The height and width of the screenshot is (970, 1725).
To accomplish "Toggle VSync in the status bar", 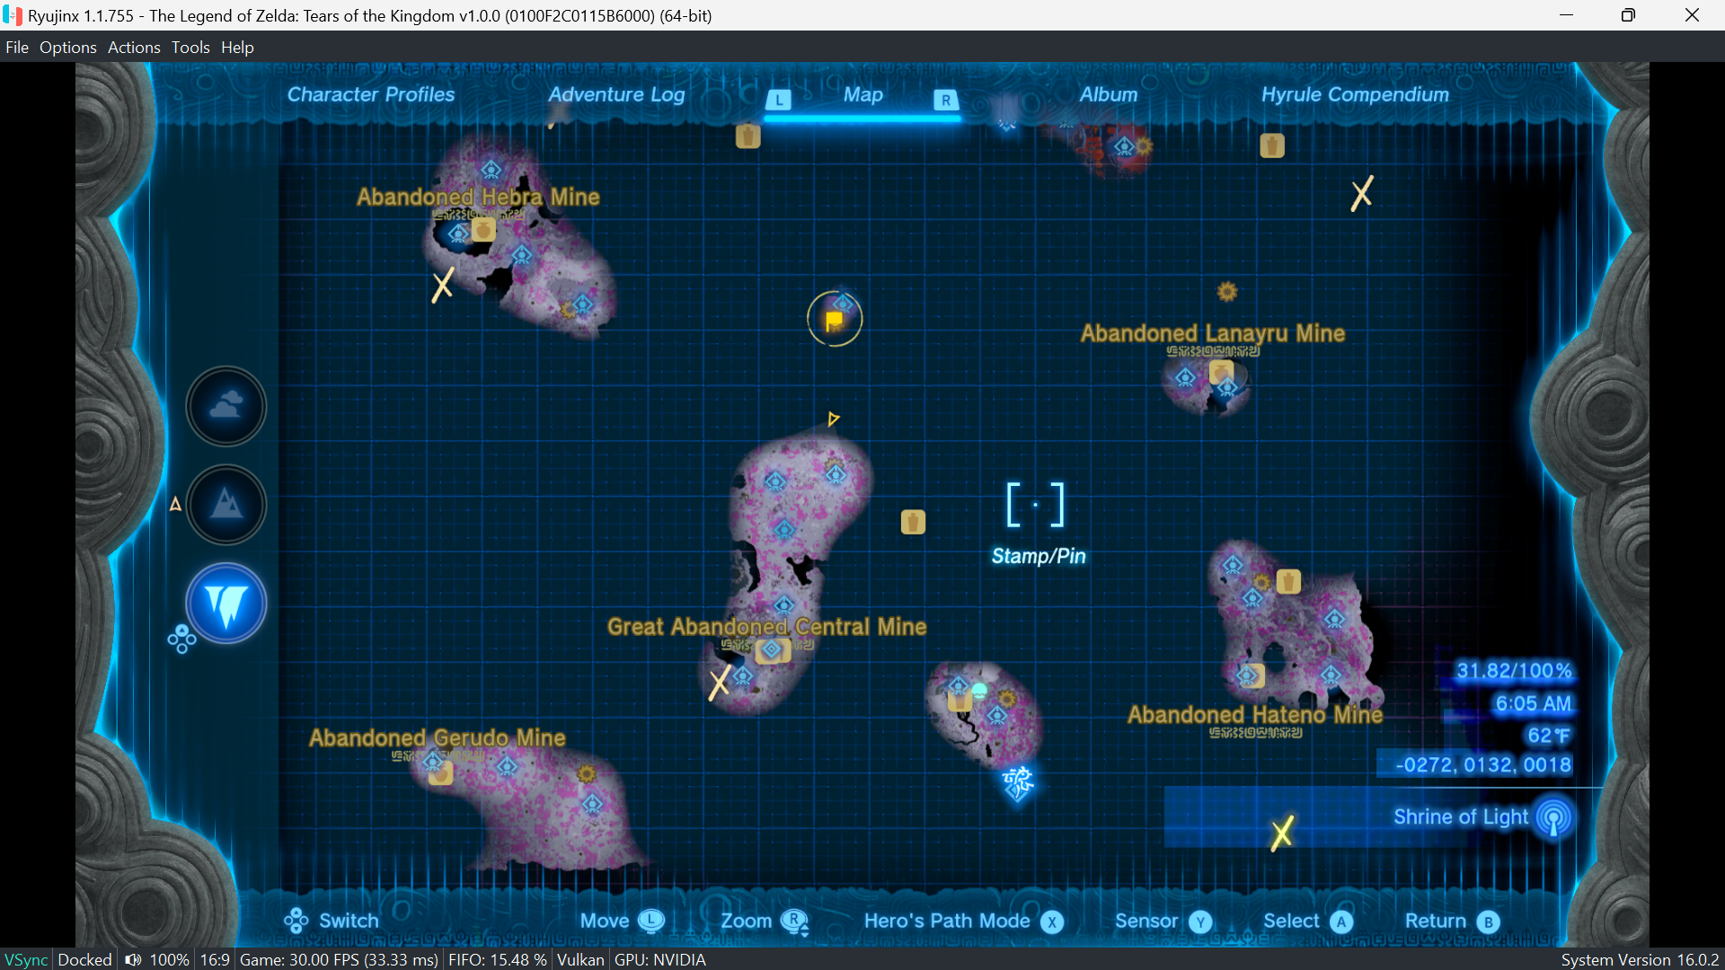I will (26, 960).
